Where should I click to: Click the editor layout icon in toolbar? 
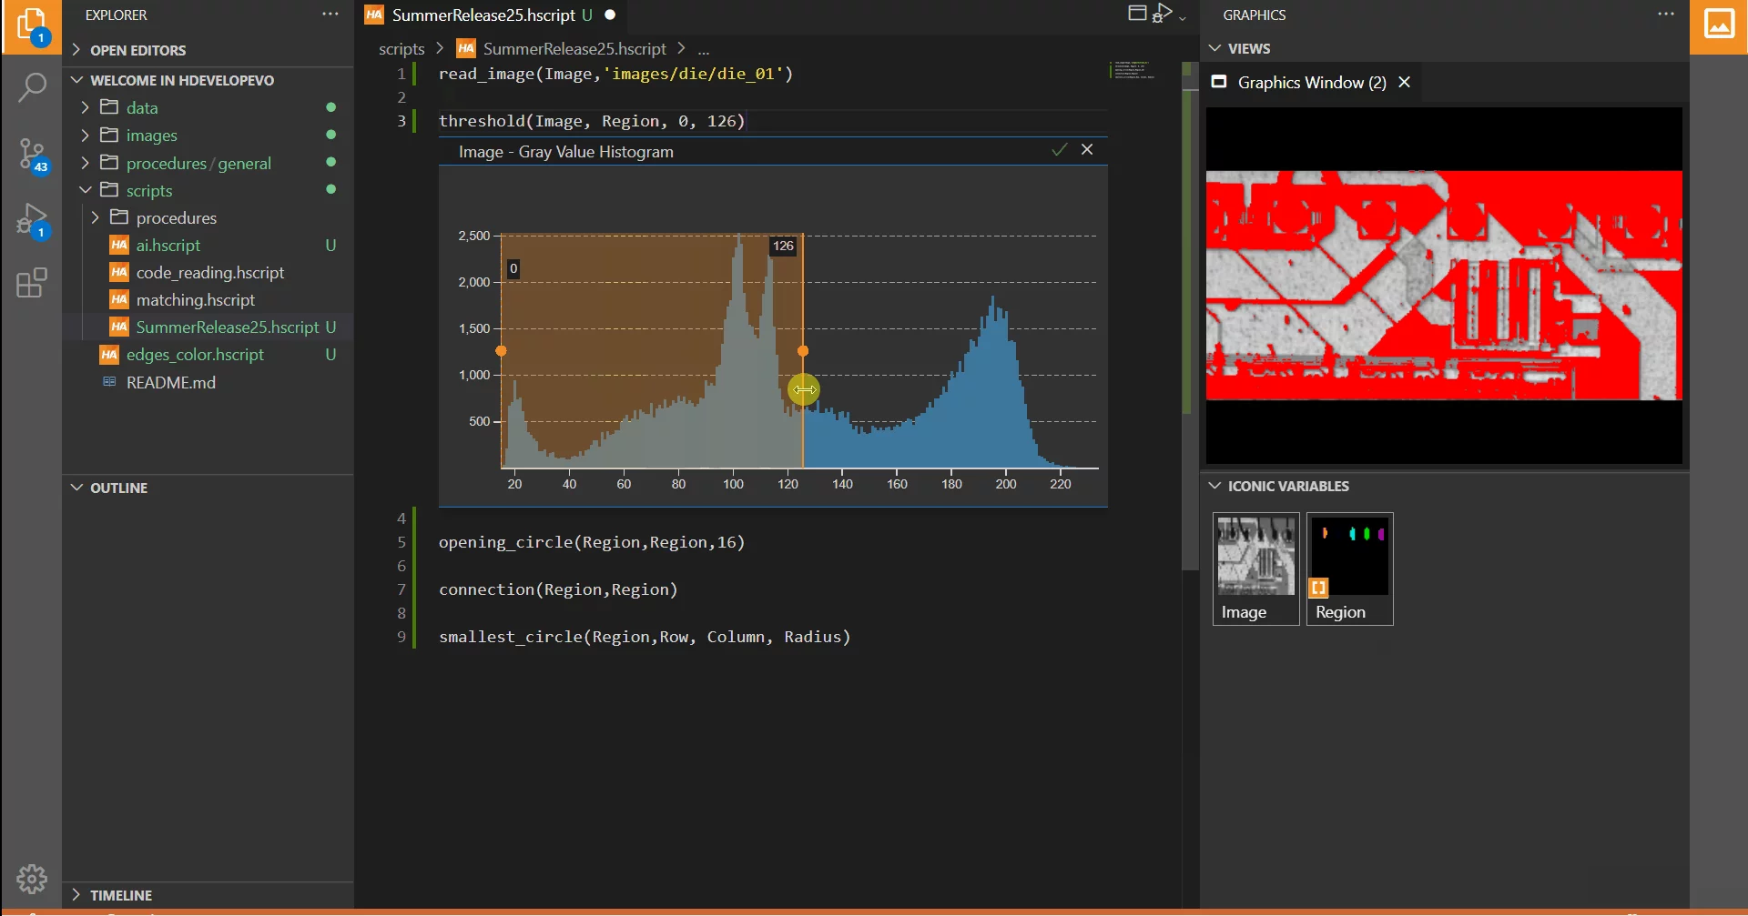[1137, 13]
